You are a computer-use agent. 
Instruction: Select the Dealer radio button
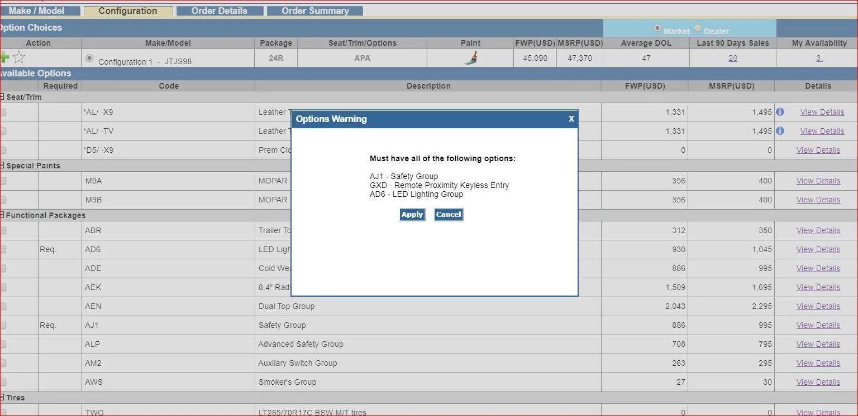(698, 28)
